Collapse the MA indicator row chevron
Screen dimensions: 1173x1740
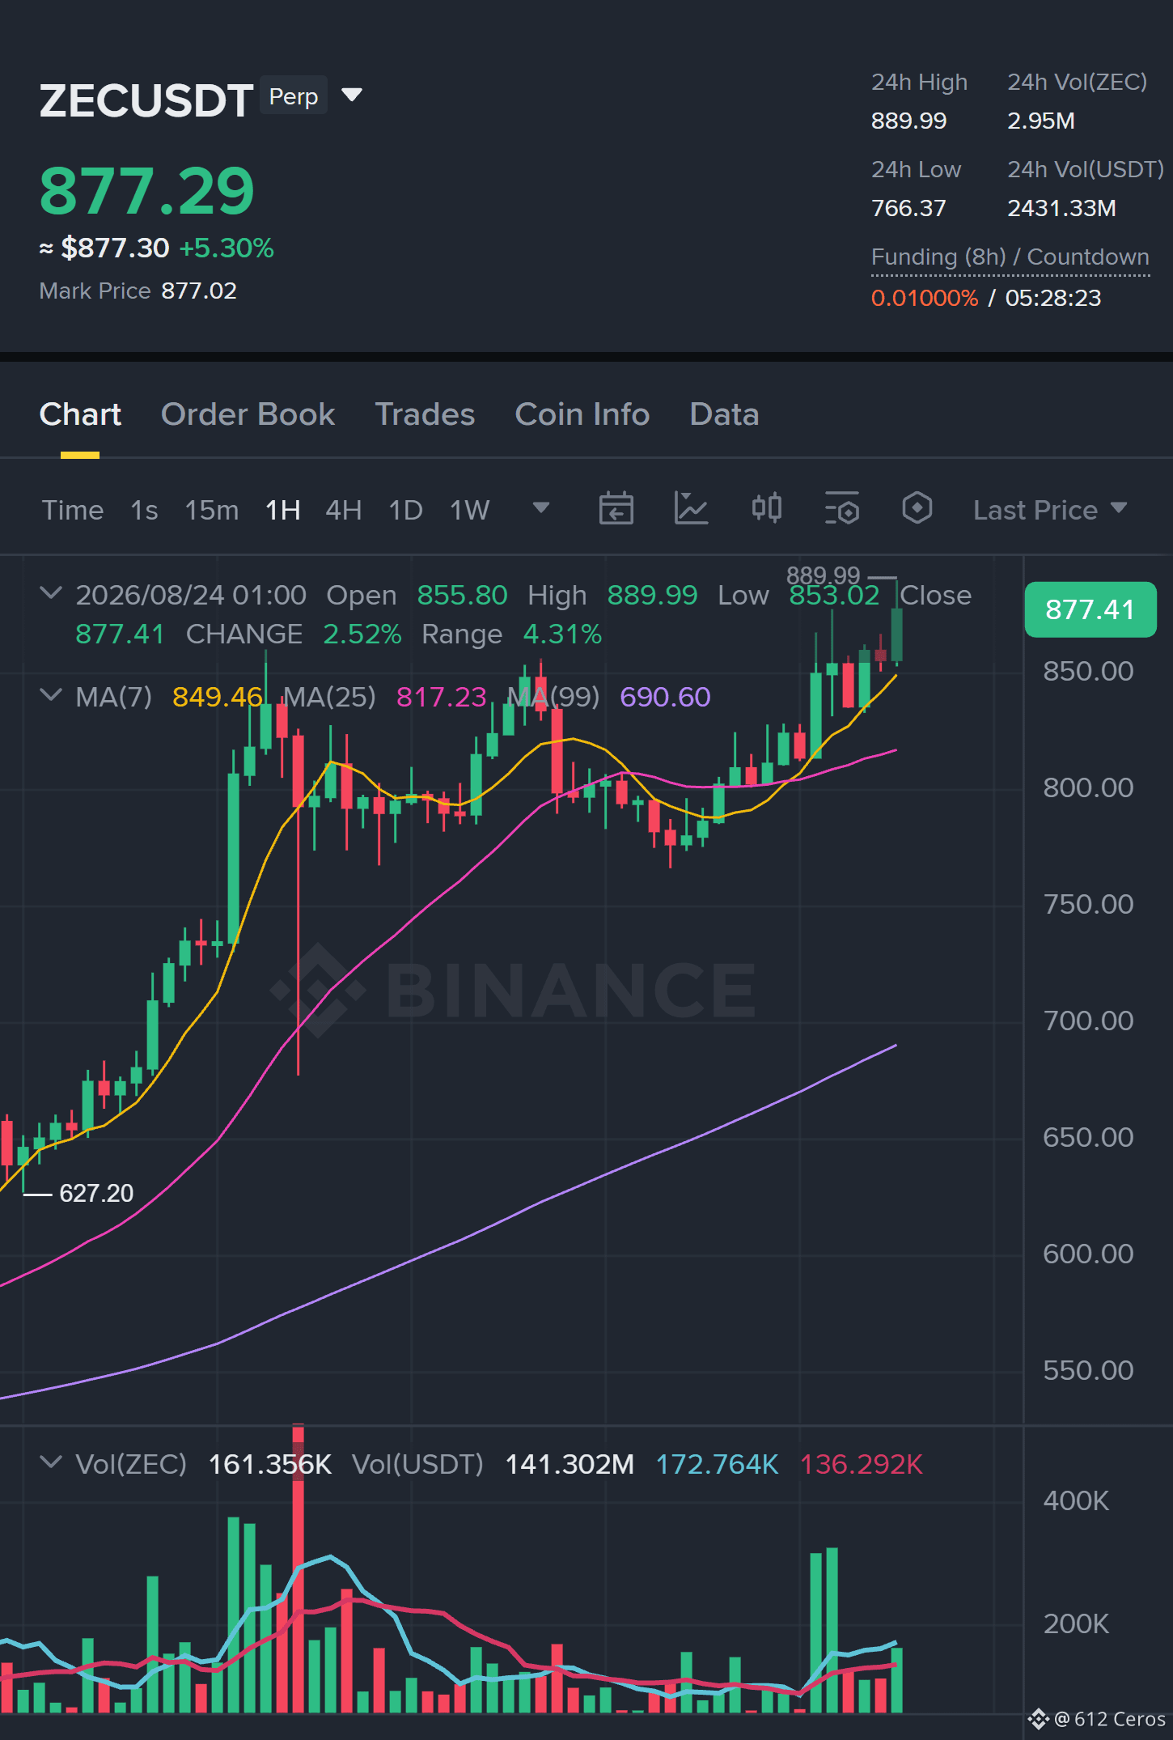pos(51,695)
